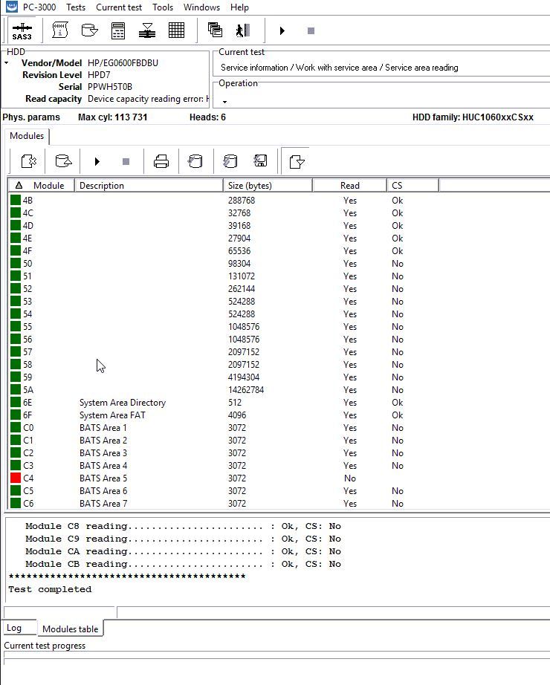Click the SAS3 port selection icon

pyautogui.click(x=22, y=31)
